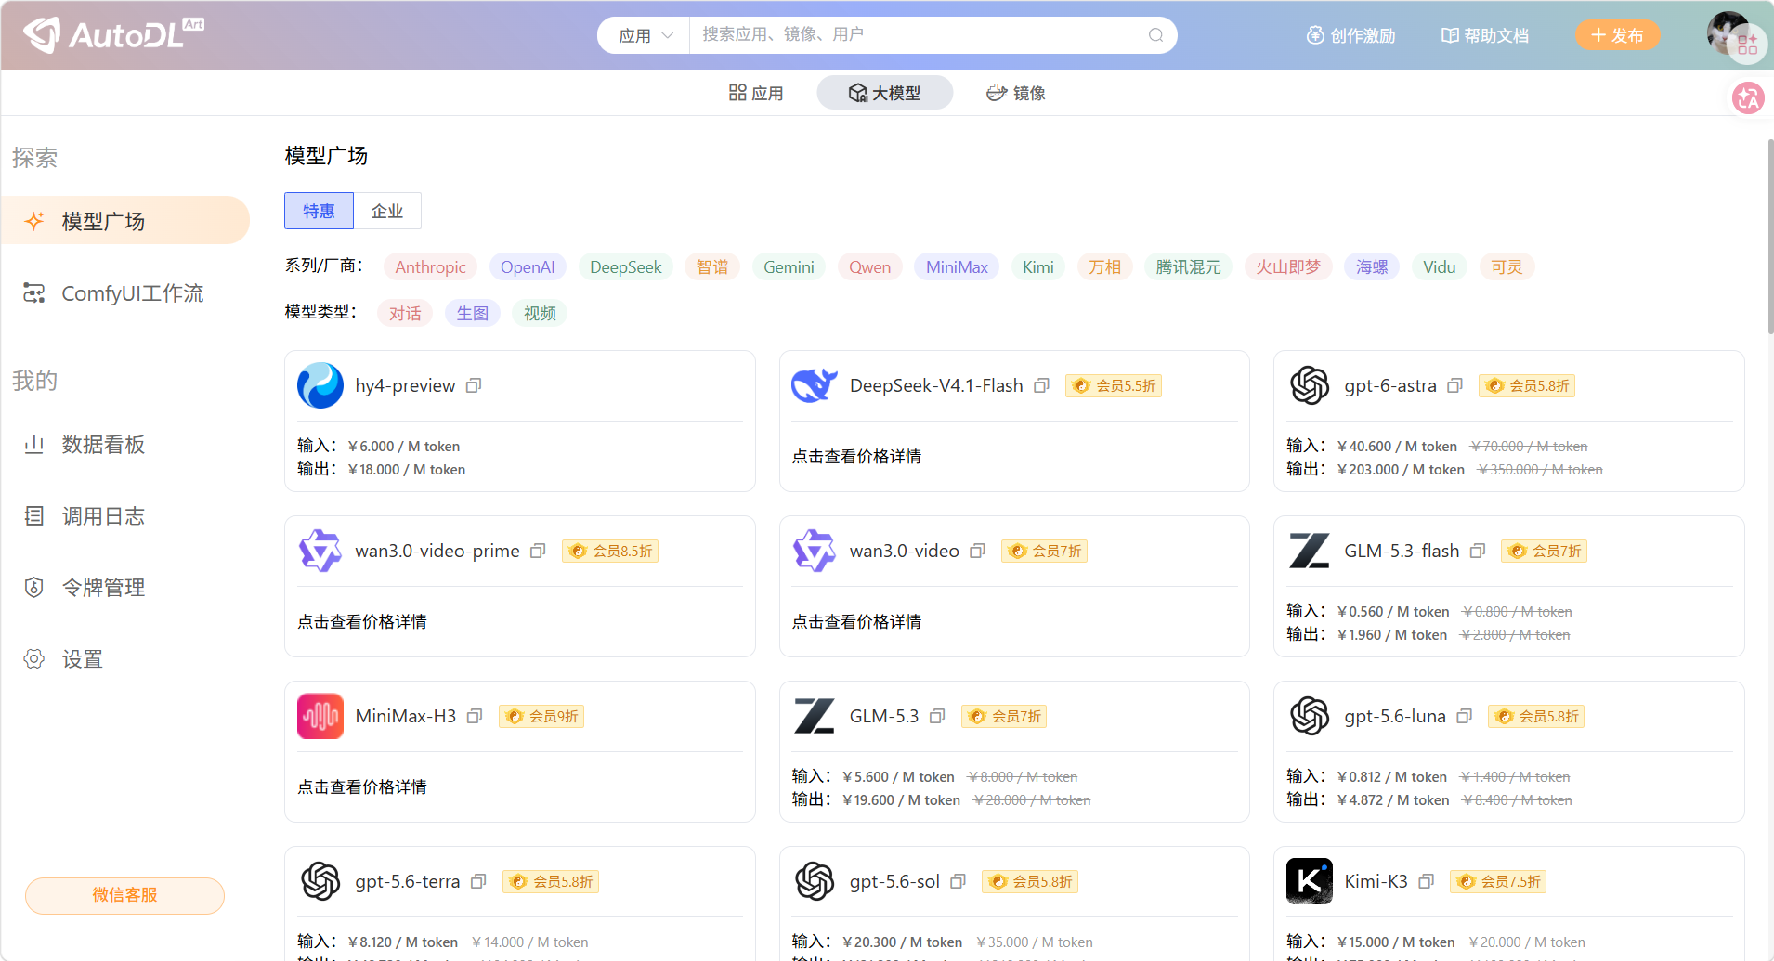Copy the gpt-5.6-sol model name

click(x=959, y=881)
